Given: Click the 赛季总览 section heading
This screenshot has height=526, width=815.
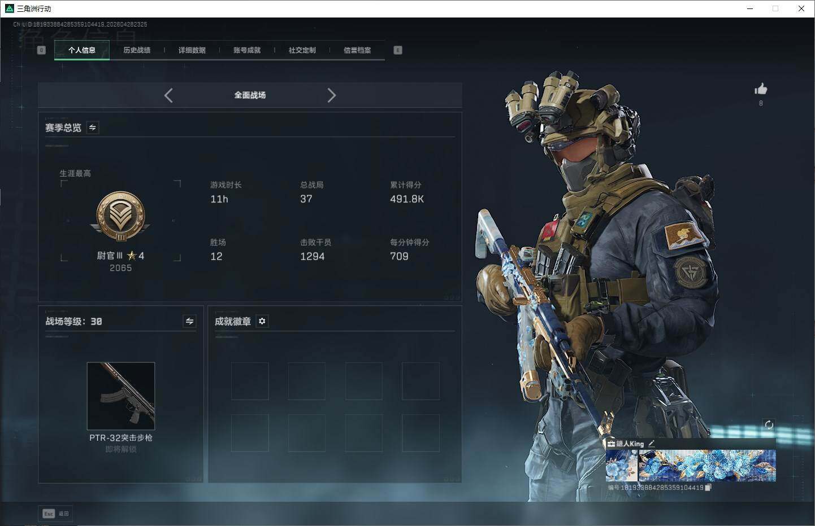Looking at the screenshot, I should coord(63,128).
